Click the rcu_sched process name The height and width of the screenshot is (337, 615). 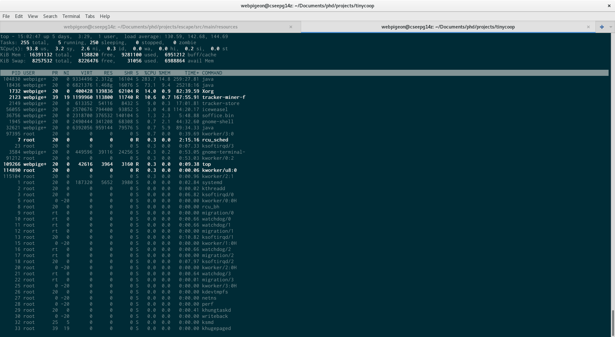tap(215, 140)
